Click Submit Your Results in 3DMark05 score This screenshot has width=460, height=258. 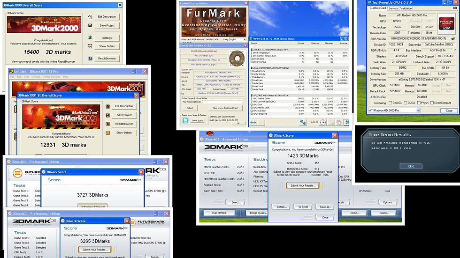tap(95, 250)
